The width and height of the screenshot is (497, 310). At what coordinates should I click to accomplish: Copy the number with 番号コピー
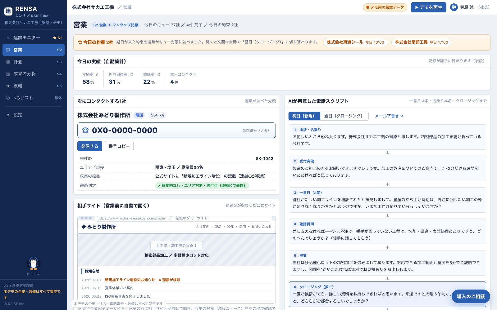[119, 146]
